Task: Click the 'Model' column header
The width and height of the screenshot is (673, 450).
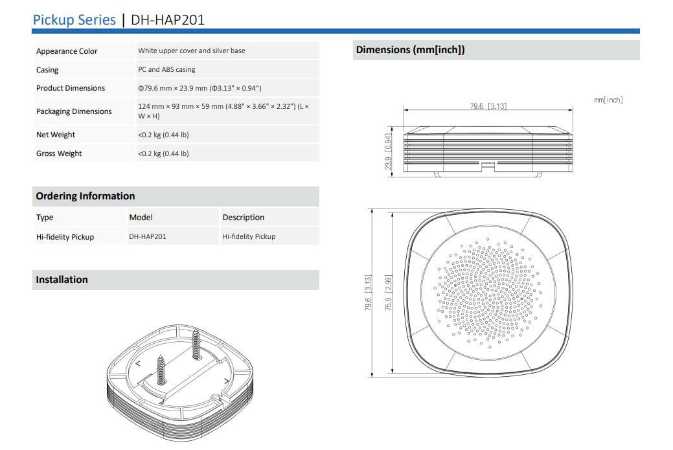Action: click(x=141, y=218)
